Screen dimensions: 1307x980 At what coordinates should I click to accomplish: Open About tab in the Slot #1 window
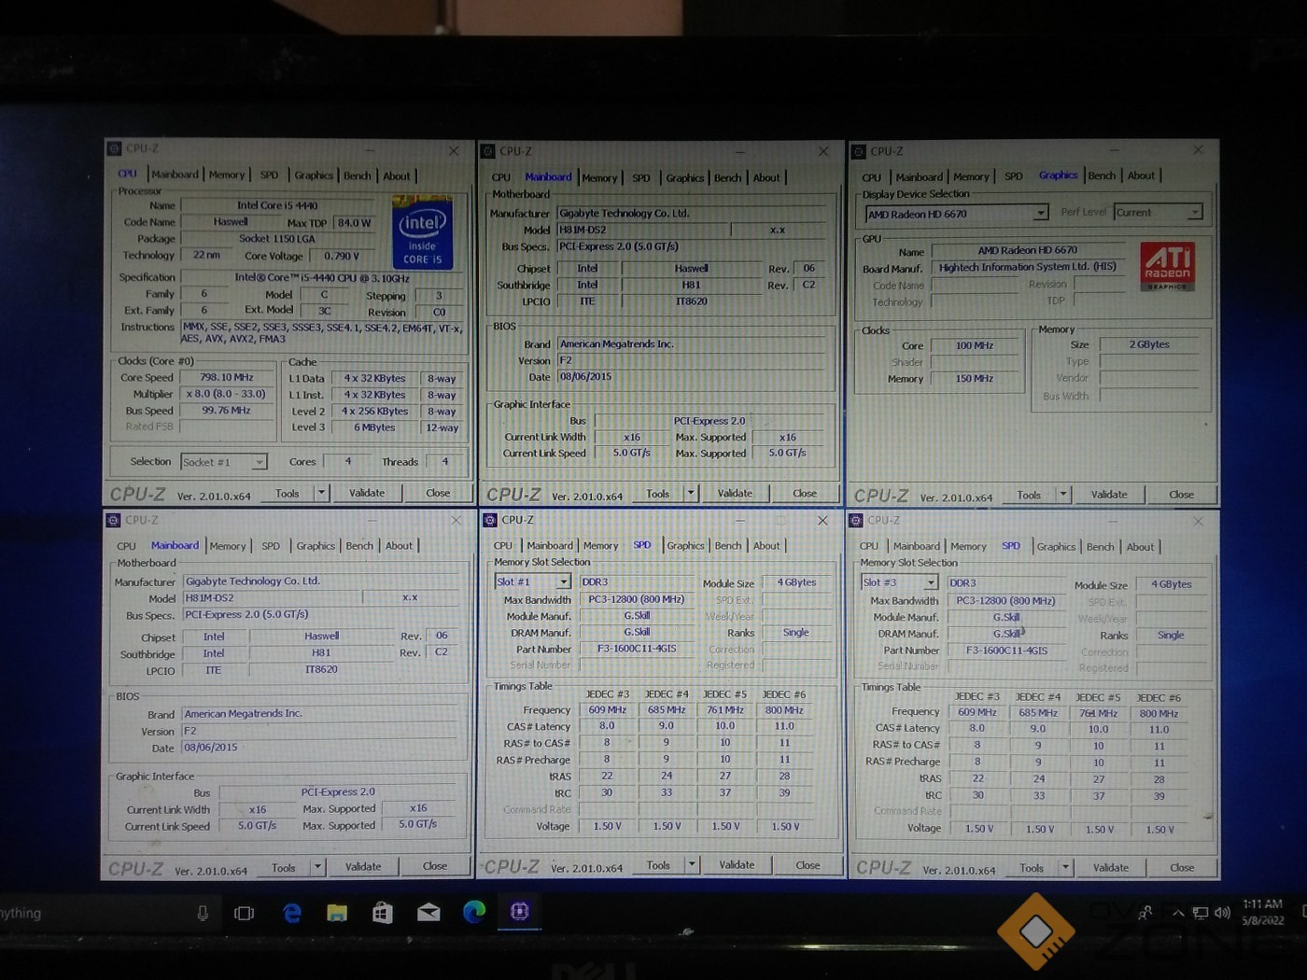(766, 546)
